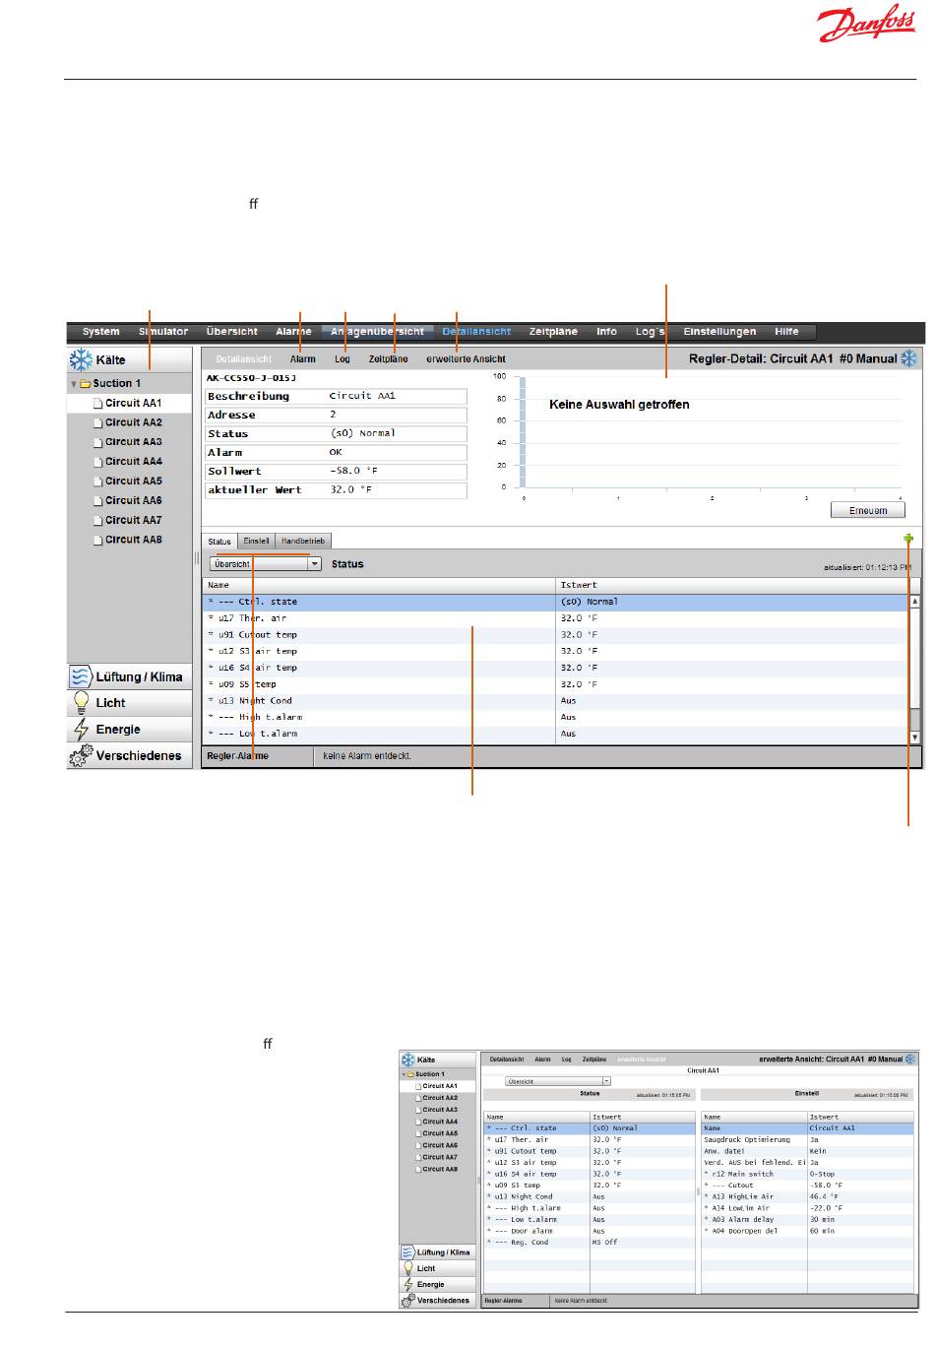Viewport: 935px width, 1348px height.
Task: Click the Kälte snowflake icon in main sidebar
Action: pos(80,359)
